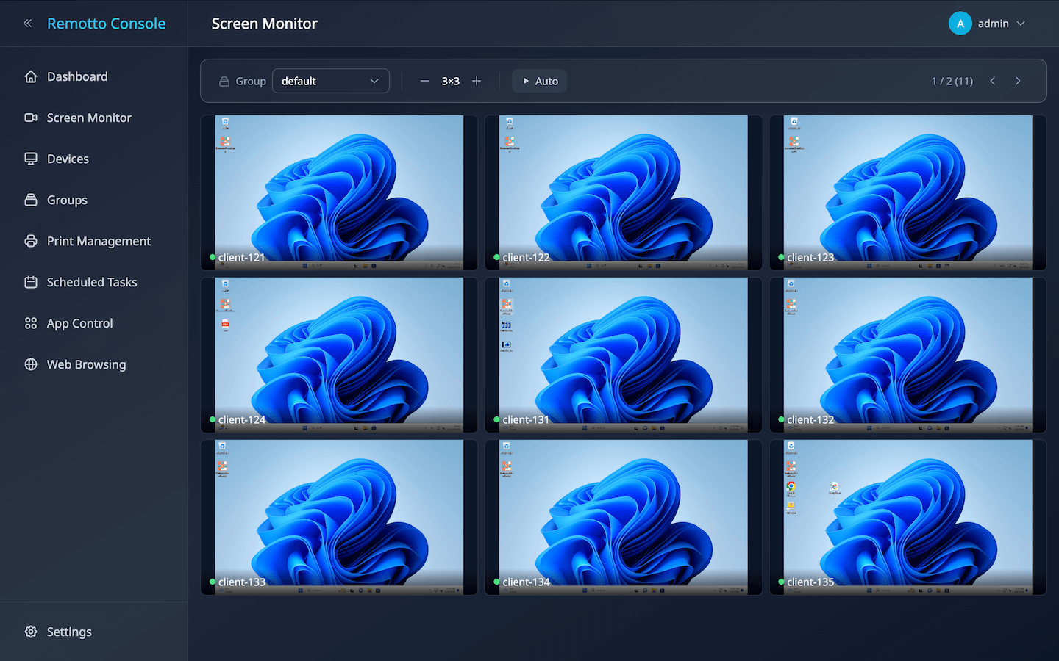Open the Group default dropdown
The image size is (1059, 661).
[x=330, y=81]
